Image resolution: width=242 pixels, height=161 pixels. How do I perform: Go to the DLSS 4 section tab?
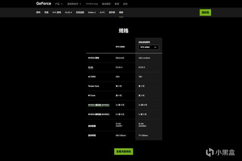pos(68,12)
